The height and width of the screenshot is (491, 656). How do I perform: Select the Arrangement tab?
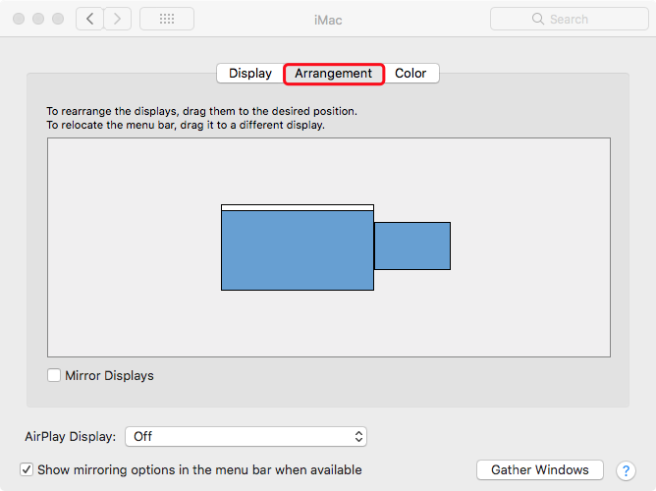point(334,74)
